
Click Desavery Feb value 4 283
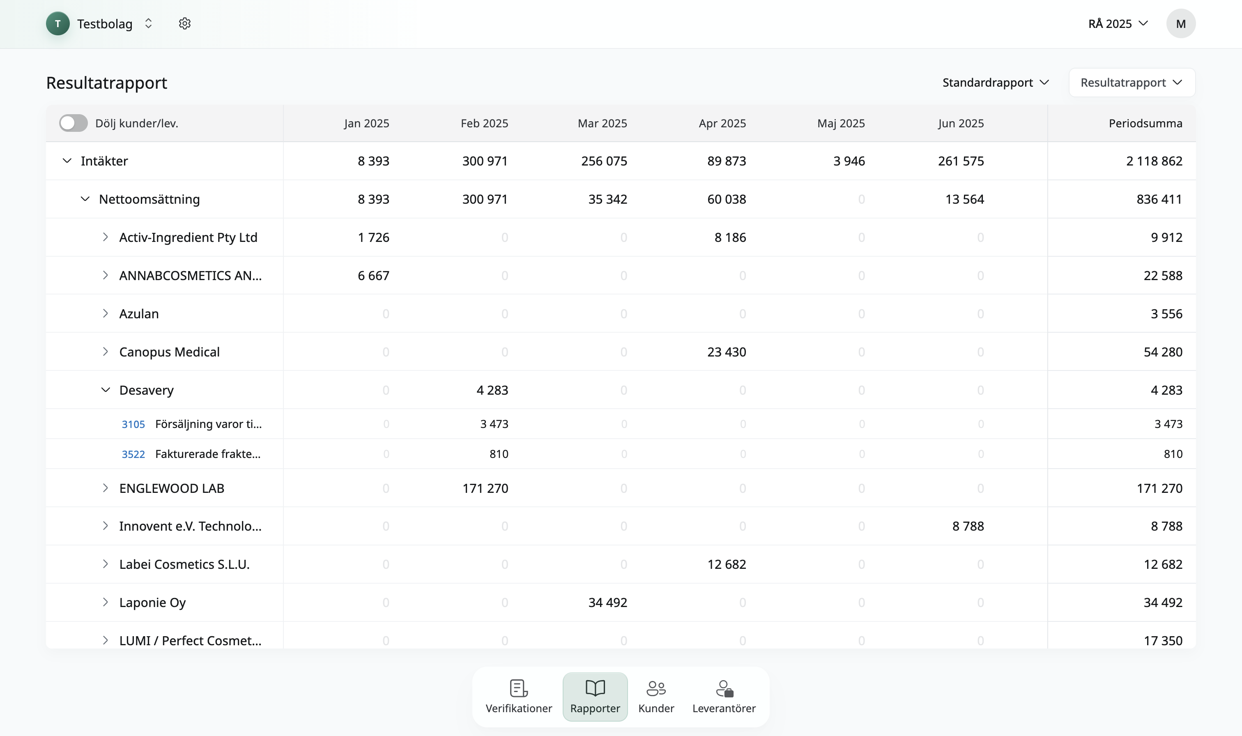tap(492, 390)
